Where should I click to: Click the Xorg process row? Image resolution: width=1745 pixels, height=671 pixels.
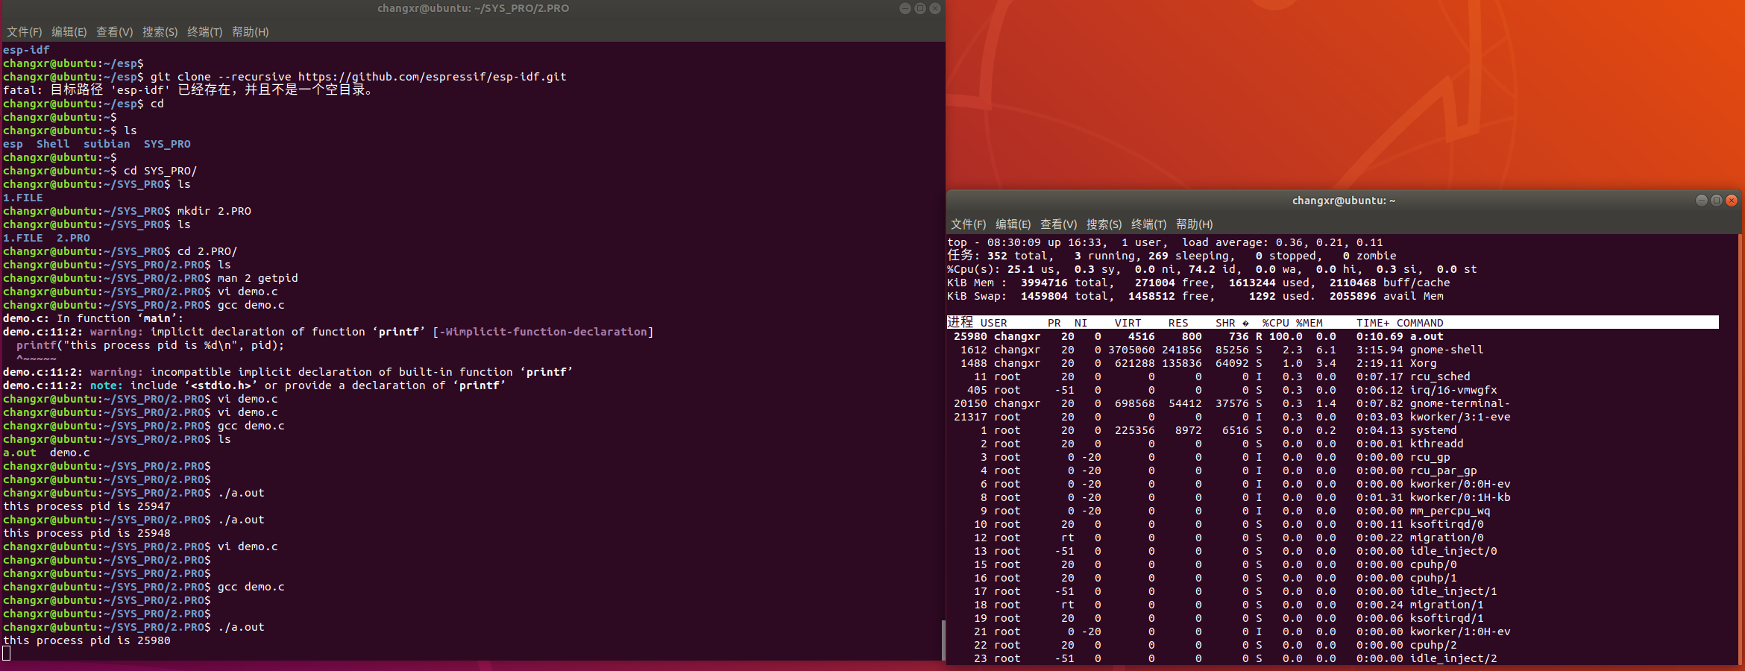pos(1333,363)
